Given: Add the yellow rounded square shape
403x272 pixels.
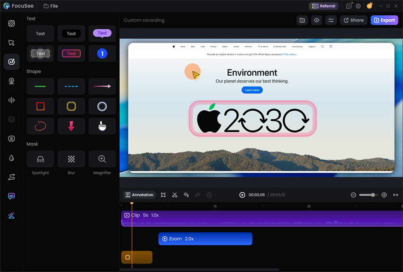Looking at the screenshot, I should click(71, 106).
